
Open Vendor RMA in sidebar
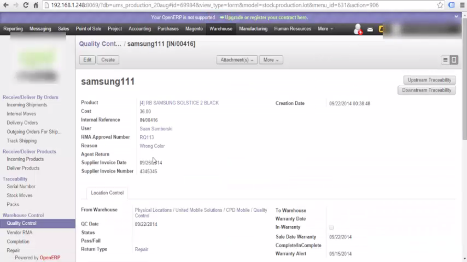coord(19,232)
